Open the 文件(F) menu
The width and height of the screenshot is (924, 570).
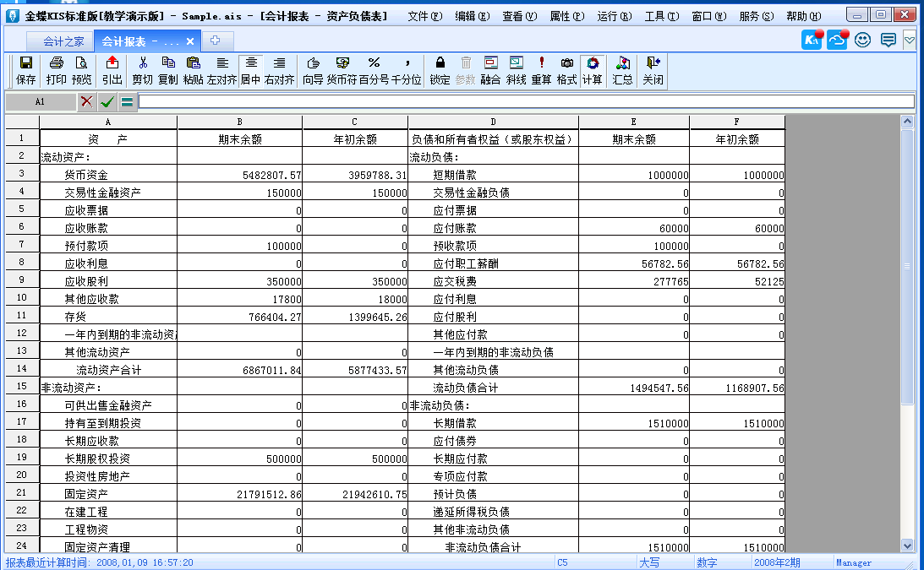coord(425,16)
